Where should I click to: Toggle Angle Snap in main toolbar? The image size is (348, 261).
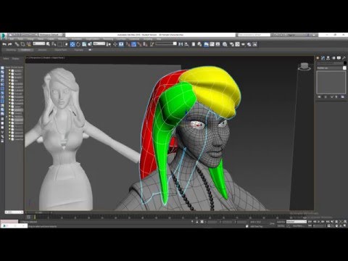[133, 44]
